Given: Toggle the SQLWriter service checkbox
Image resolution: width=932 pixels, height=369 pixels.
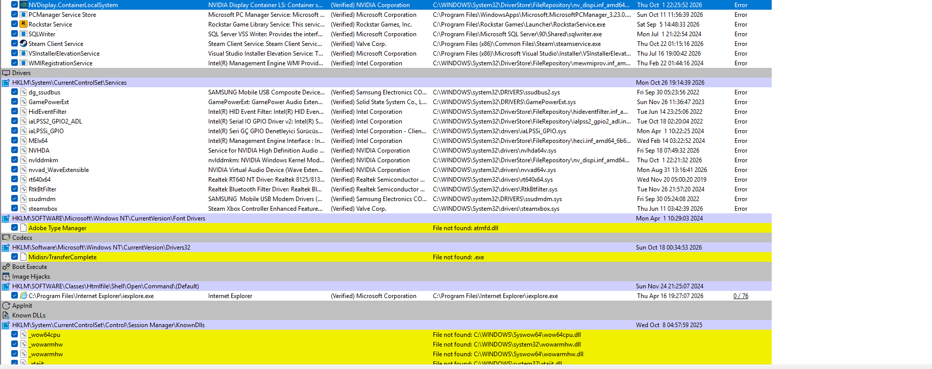Looking at the screenshot, I should pyautogui.click(x=15, y=34).
